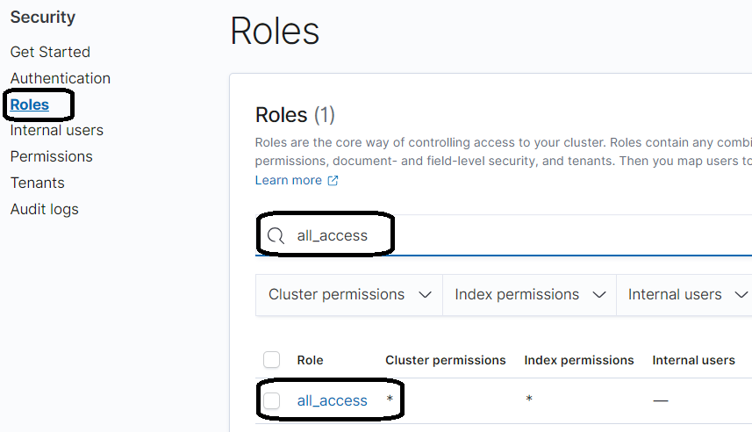Tick the select-all roles checkbox
The width and height of the screenshot is (752, 432).
pos(271,359)
